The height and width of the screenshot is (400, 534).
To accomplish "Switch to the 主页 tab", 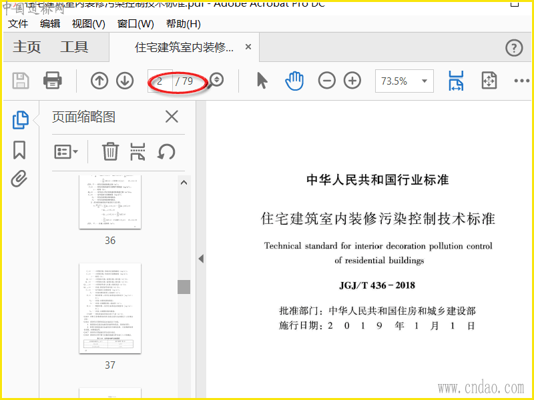I will [27, 47].
